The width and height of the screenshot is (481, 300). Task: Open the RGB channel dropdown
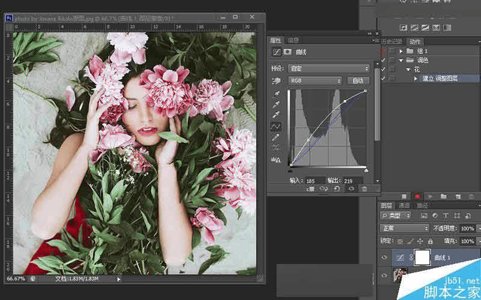315,80
